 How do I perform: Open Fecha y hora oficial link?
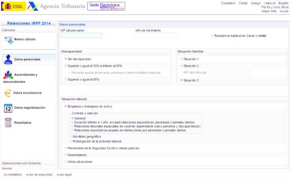[275, 7]
